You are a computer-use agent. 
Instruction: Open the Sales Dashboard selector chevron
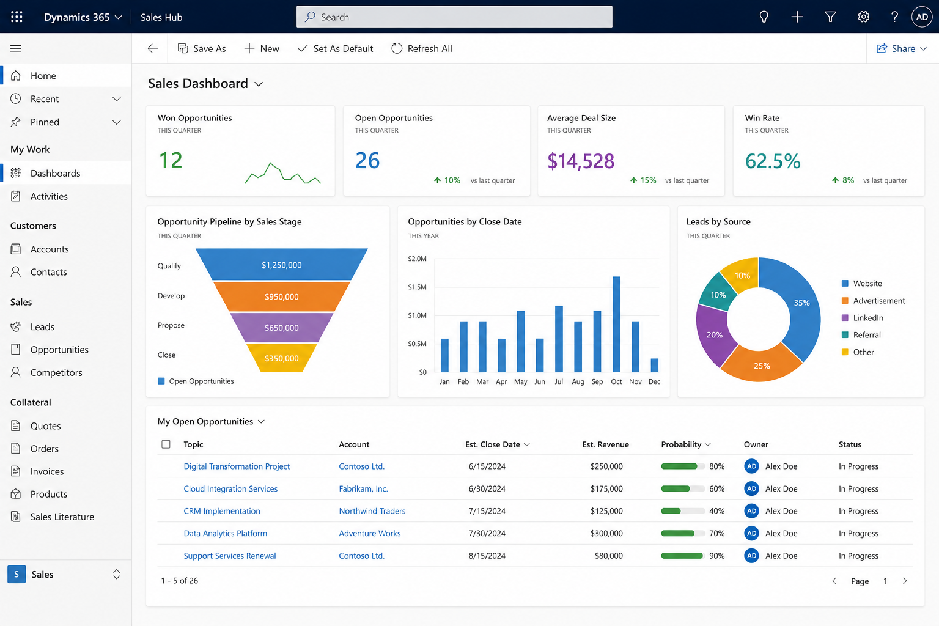point(259,84)
